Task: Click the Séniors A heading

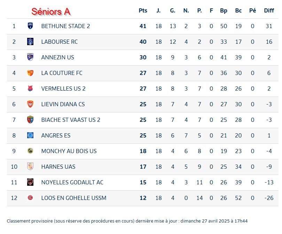Action: click(x=51, y=12)
